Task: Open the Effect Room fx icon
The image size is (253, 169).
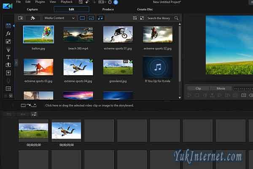Action: point(8,33)
